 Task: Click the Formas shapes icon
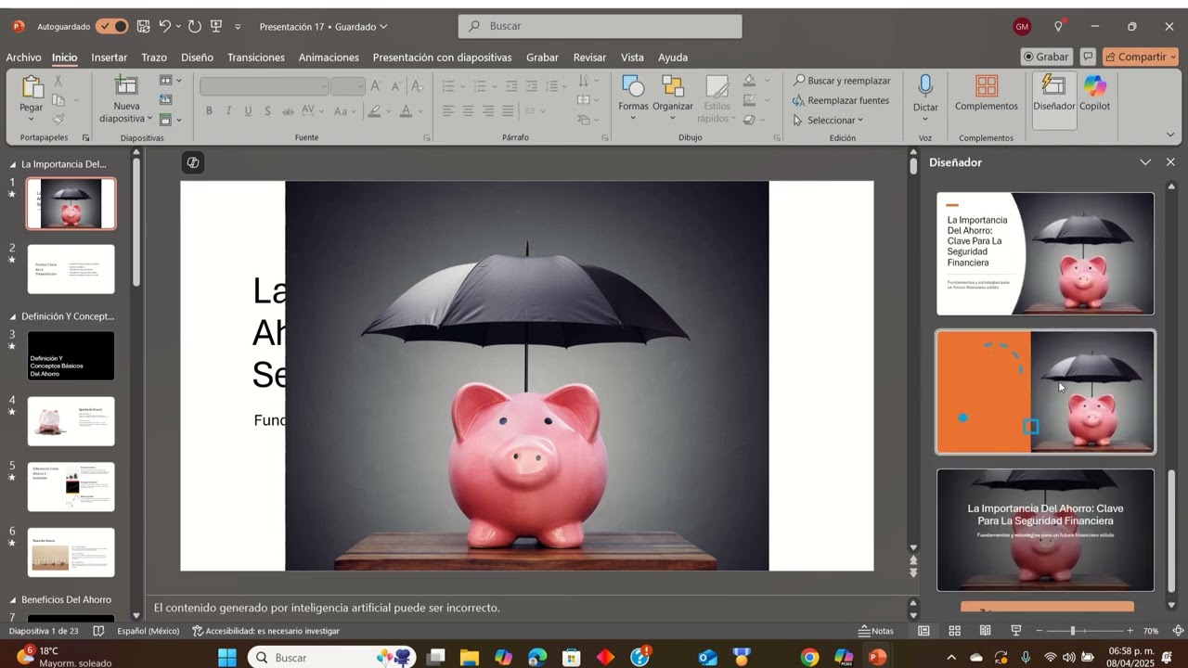[x=633, y=86]
